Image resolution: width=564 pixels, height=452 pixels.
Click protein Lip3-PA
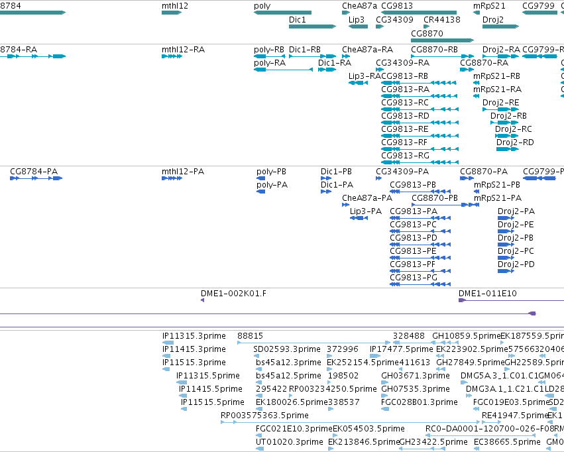coord(366,211)
